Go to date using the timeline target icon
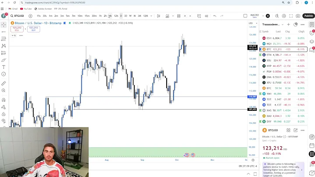 click(x=253, y=160)
